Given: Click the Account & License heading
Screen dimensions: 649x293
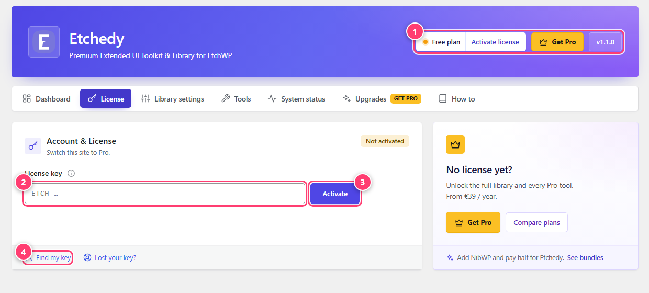Looking at the screenshot, I should [x=81, y=141].
